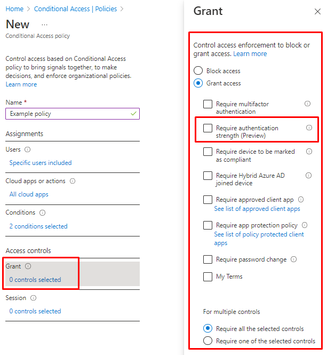
Task: Close the Grant panel
Action: point(318,11)
